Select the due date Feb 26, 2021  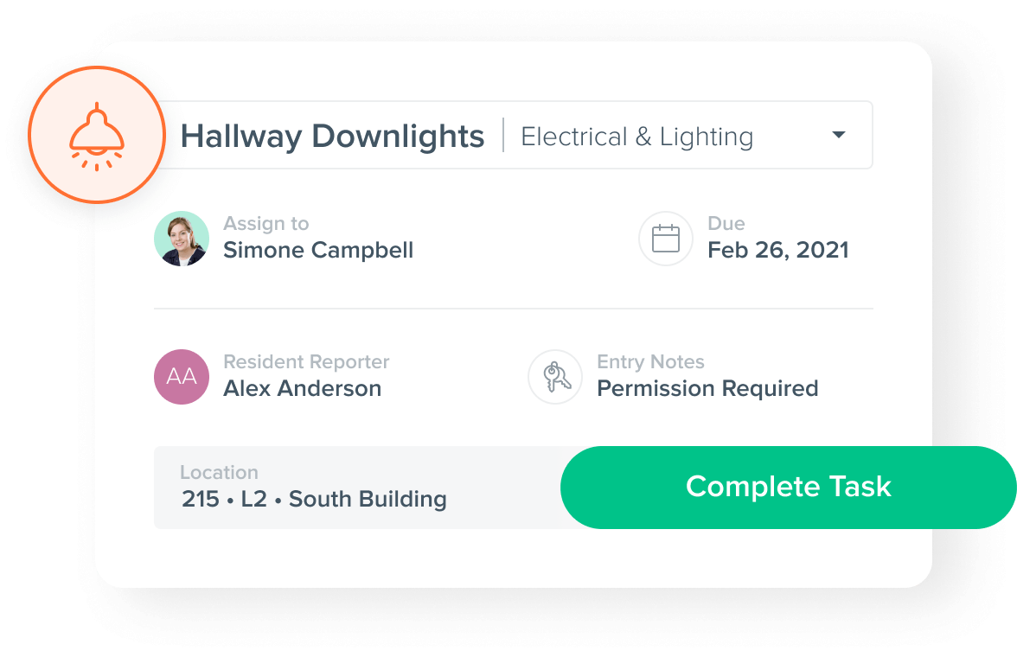[x=777, y=250]
